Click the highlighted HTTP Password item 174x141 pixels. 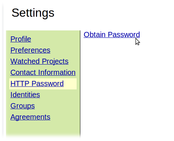pyautogui.click(x=43, y=84)
